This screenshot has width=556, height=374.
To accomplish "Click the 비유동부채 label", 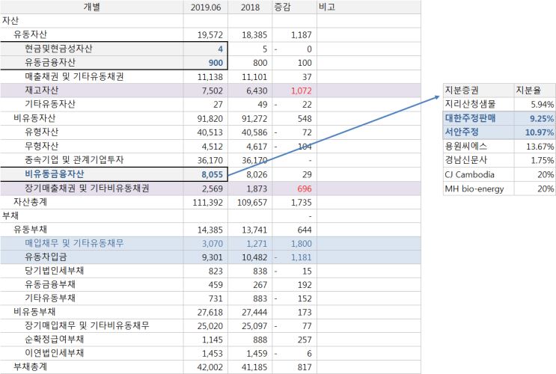I will [x=34, y=312].
